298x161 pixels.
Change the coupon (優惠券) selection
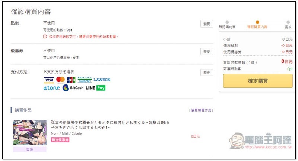click(x=207, y=52)
